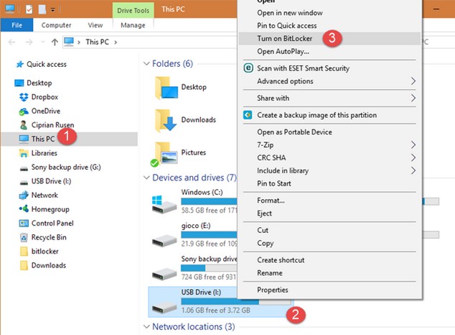Open Recycle Bin in navigation pane

24,237
